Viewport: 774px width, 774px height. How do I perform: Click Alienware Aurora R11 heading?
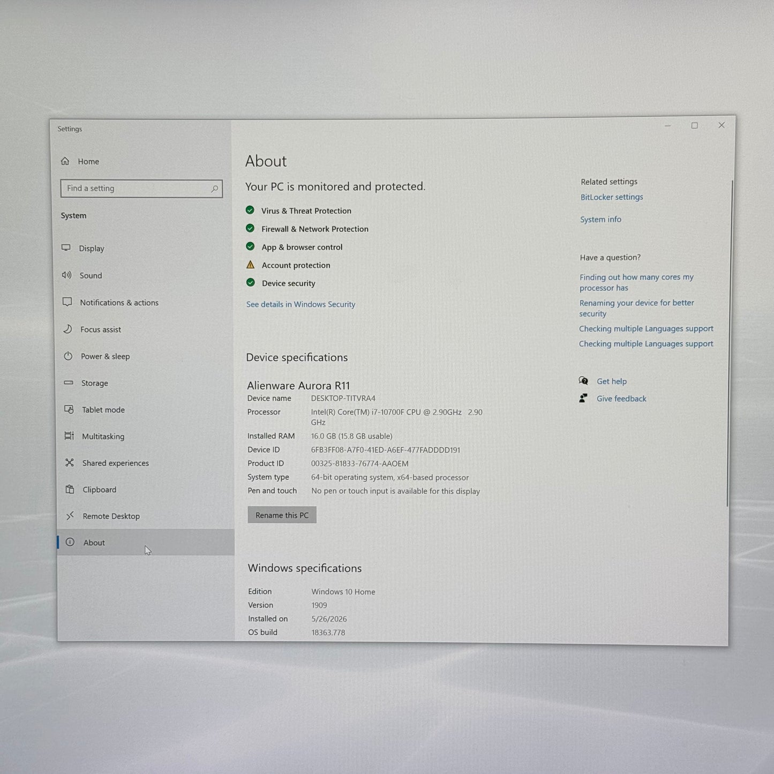coord(298,385)
